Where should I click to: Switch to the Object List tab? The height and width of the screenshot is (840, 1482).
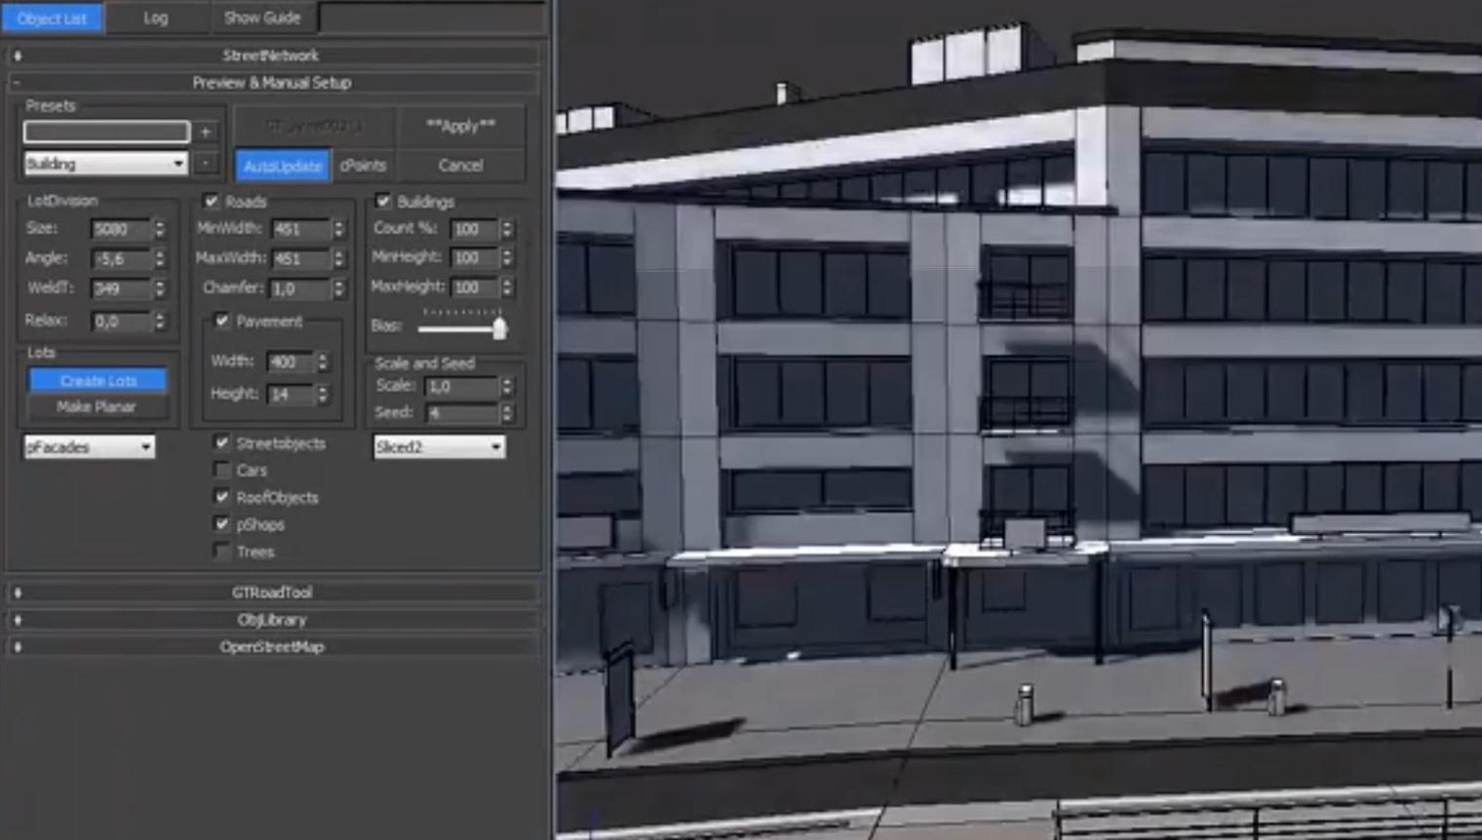point(52,18)
